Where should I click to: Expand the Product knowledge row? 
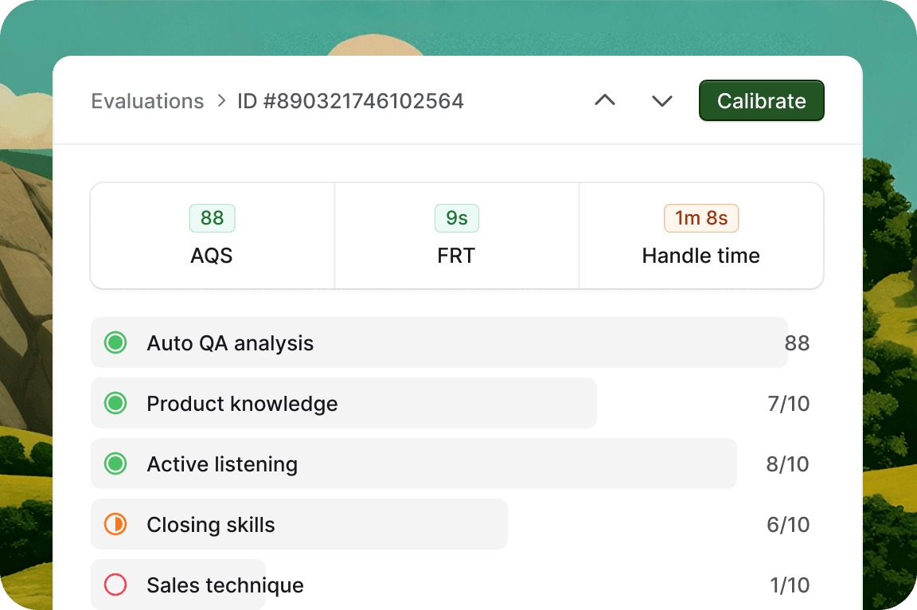click(344, 403)
